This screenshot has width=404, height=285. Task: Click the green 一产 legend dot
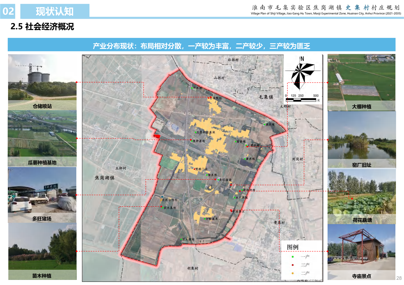tap(292, 257)
